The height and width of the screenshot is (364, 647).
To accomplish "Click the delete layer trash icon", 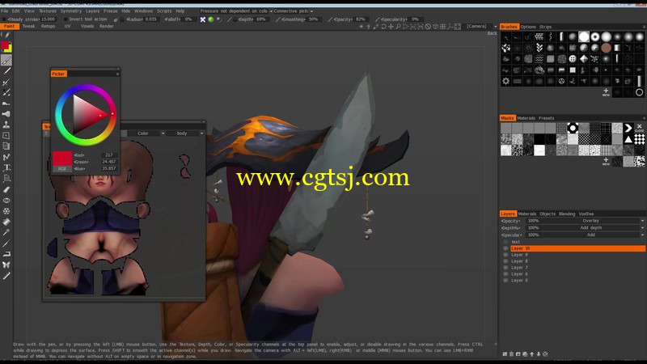I will coord(512,353).
